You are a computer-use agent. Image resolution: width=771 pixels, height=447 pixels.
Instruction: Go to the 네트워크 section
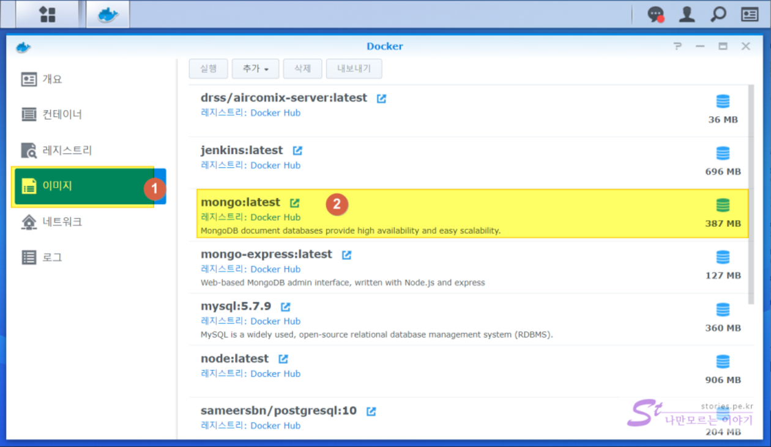click(x=61, y=222)
